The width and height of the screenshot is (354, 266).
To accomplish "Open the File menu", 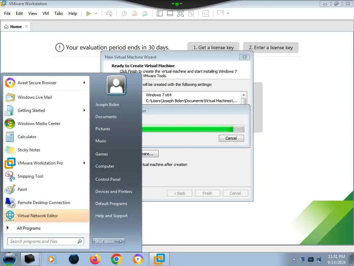I will pyautogui.click(x=7, y=14).
